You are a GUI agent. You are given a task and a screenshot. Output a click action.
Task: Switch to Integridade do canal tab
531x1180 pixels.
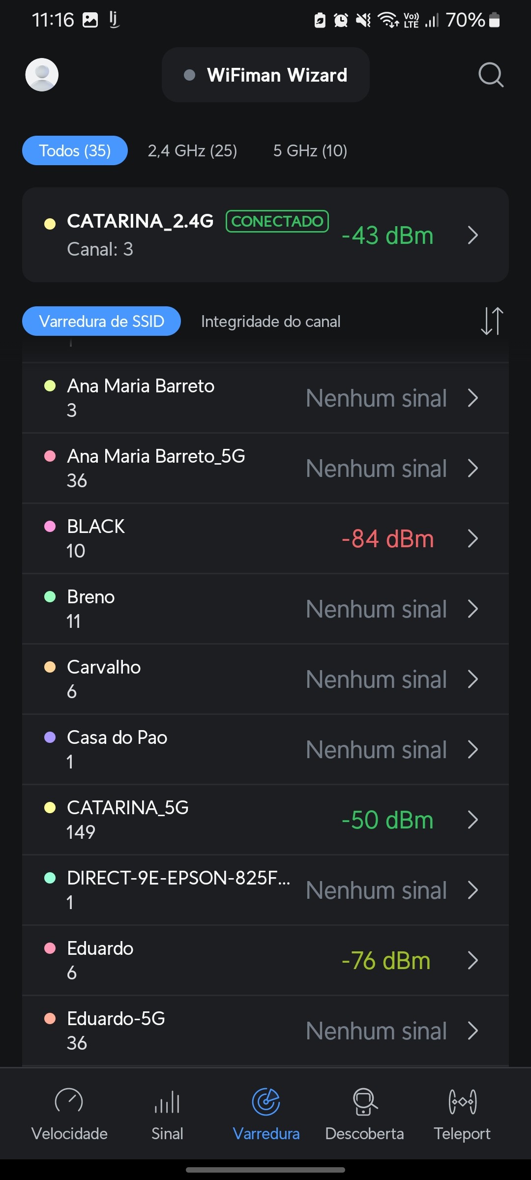(270, 321)
